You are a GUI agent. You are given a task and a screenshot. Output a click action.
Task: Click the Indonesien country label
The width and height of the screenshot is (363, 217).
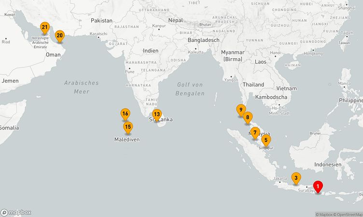[327, 164]
